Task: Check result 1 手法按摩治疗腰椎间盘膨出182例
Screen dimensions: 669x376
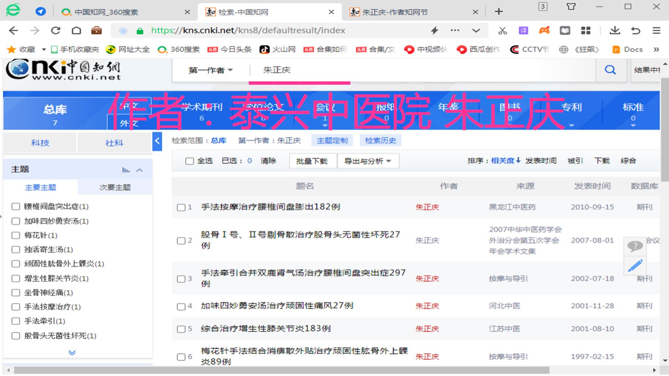Action: (x=181, y=207)
